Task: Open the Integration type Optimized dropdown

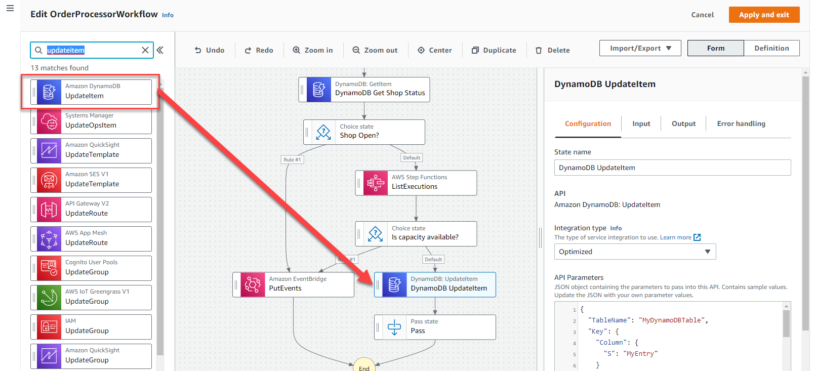Action: click(635, 252)
